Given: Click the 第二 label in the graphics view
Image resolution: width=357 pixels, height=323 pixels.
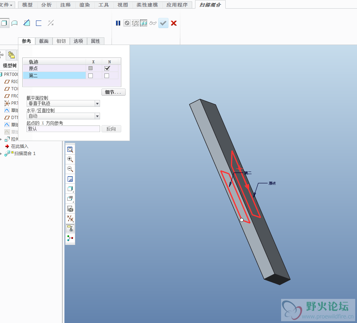Looking at the screenshot, I should pos(248,173).
